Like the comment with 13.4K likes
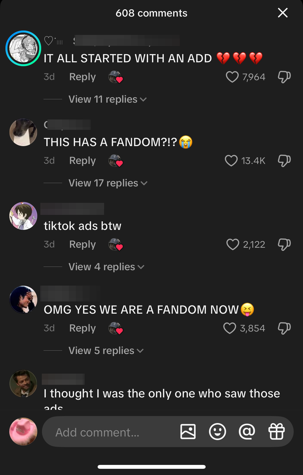The width and height of the screenshot is (303, 475). (x=231, y=161)
